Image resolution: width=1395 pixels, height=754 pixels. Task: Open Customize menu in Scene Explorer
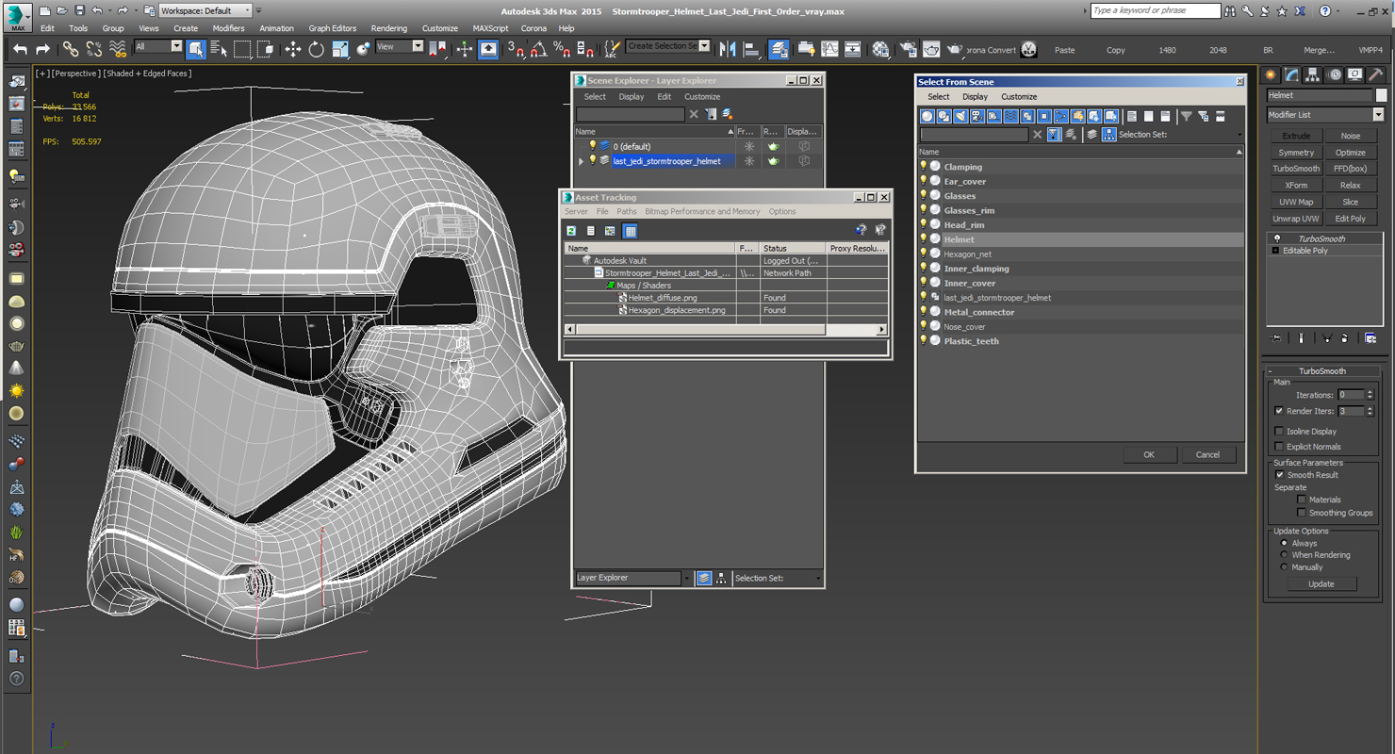[x=702, y=96]
